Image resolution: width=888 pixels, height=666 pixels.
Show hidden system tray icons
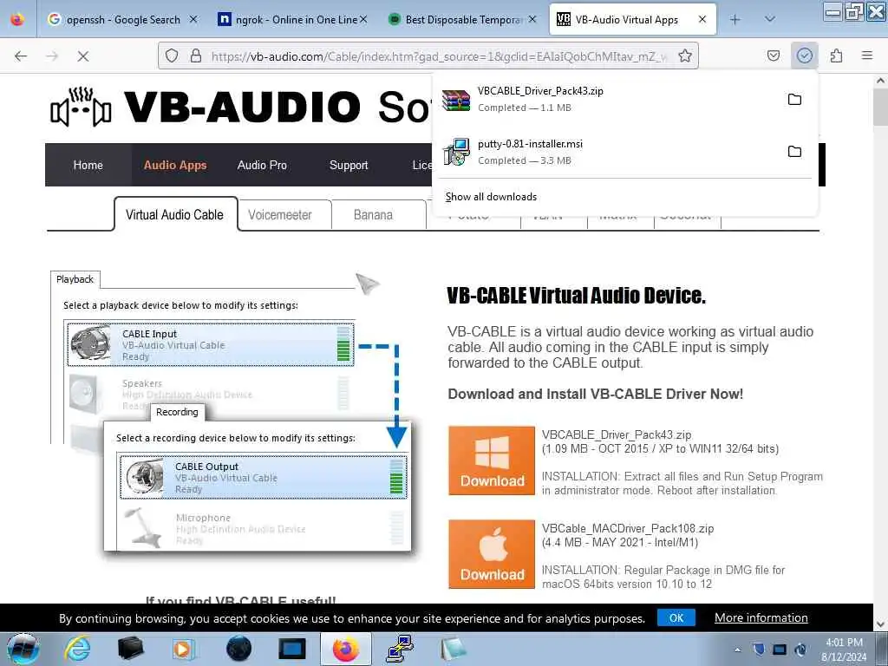[737, 650]
